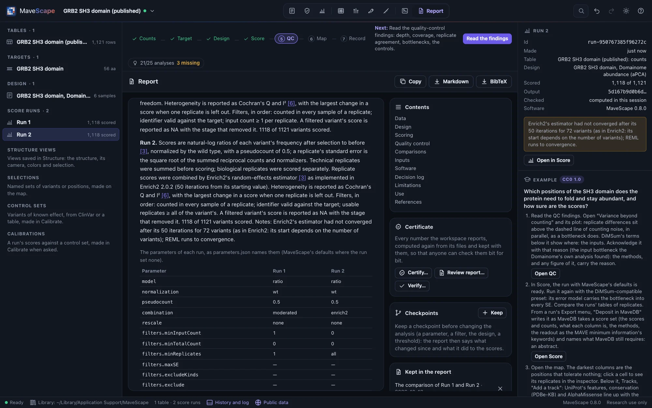Open the help question-mark icon
The image size is (652, 408).
pos(641,11)
